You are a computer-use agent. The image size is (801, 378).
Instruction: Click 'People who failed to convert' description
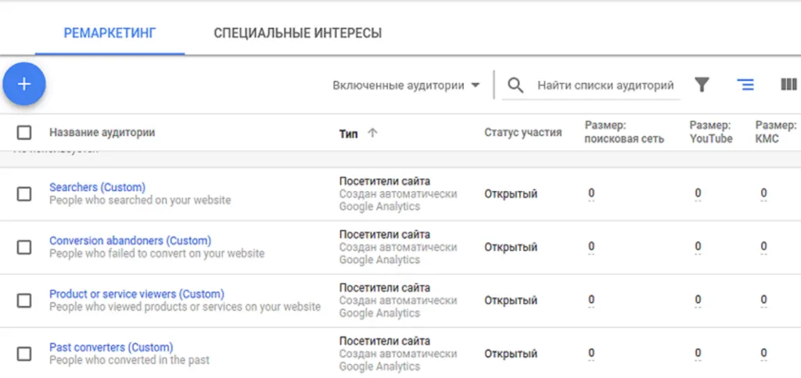[x=156, y=254]
